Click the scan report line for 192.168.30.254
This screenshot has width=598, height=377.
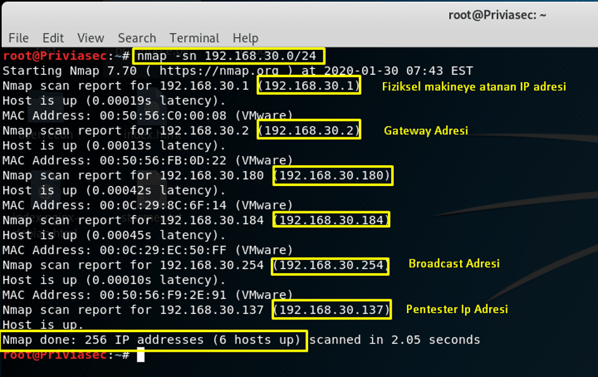pyautogui.click(x=196, y=265)
